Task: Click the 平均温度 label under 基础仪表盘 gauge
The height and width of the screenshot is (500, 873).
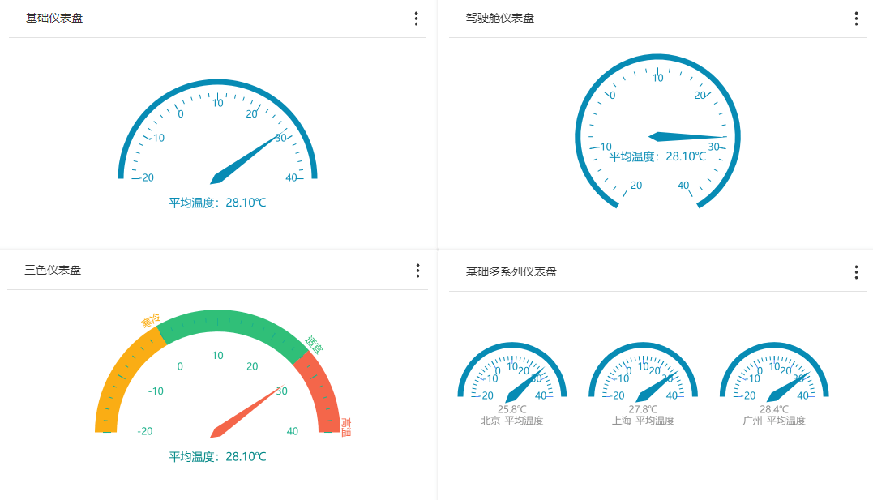Action: [x=217, y=203]
